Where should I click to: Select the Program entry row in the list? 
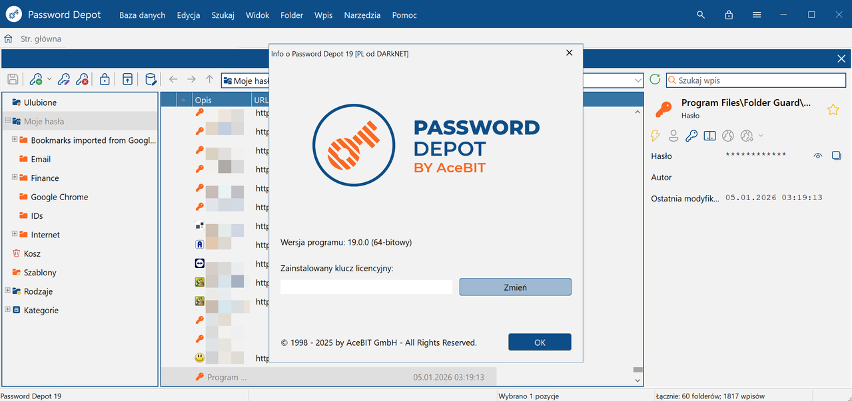click(329, 377)
